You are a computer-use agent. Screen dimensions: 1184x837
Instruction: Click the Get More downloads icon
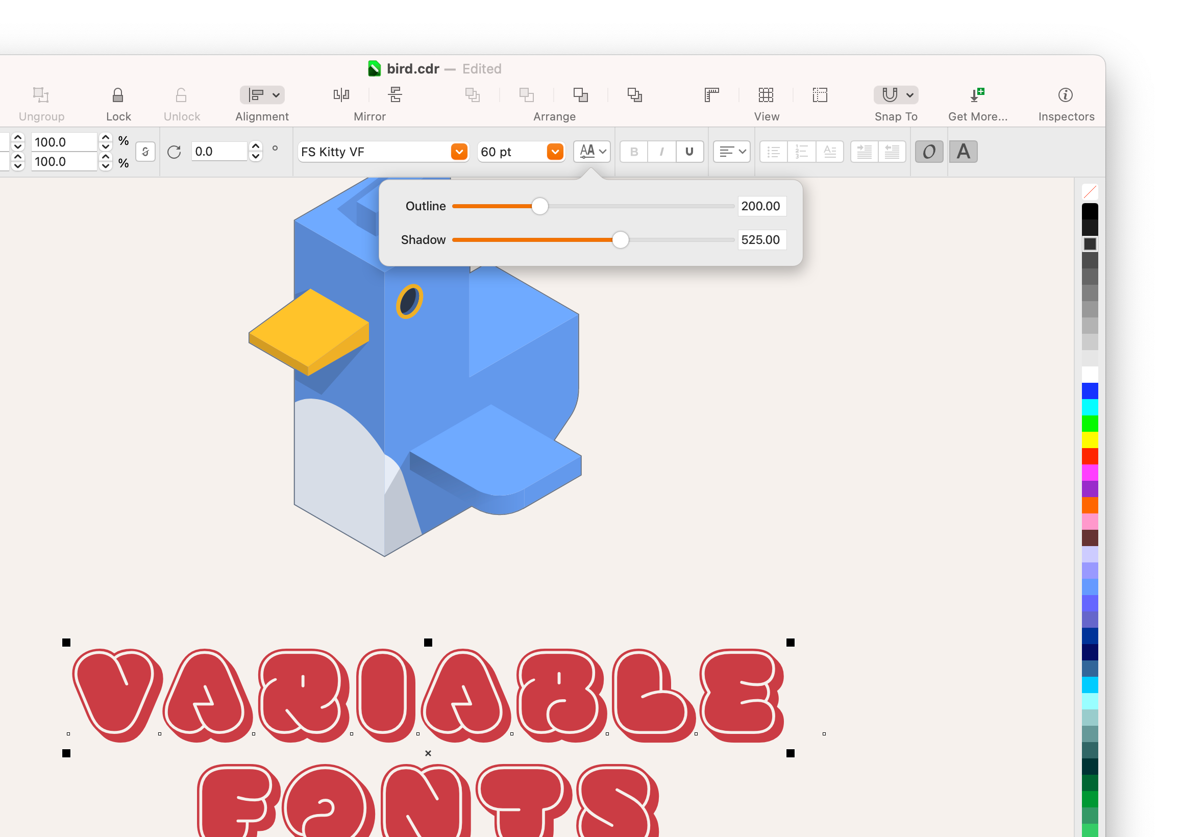[x=978, y=95]
